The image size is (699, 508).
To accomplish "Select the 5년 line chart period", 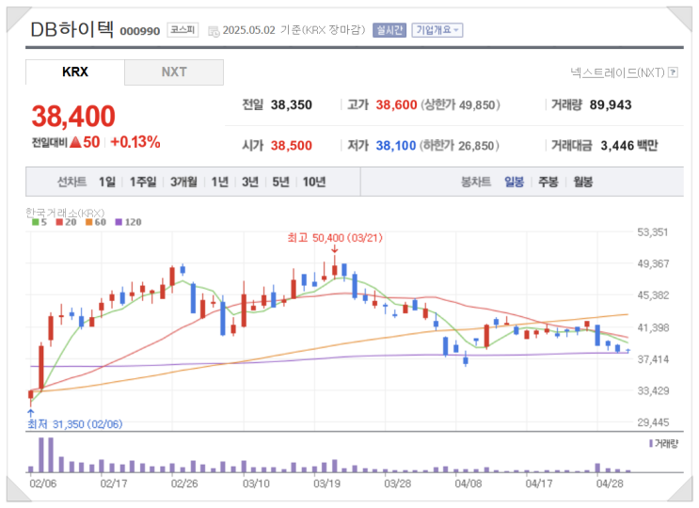I will pyautogui.click(x=281, y=182).
